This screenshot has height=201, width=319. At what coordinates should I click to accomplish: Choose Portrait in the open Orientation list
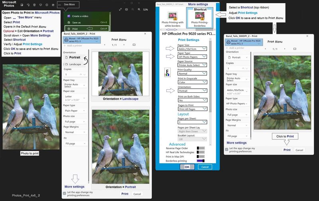point(74,57)
